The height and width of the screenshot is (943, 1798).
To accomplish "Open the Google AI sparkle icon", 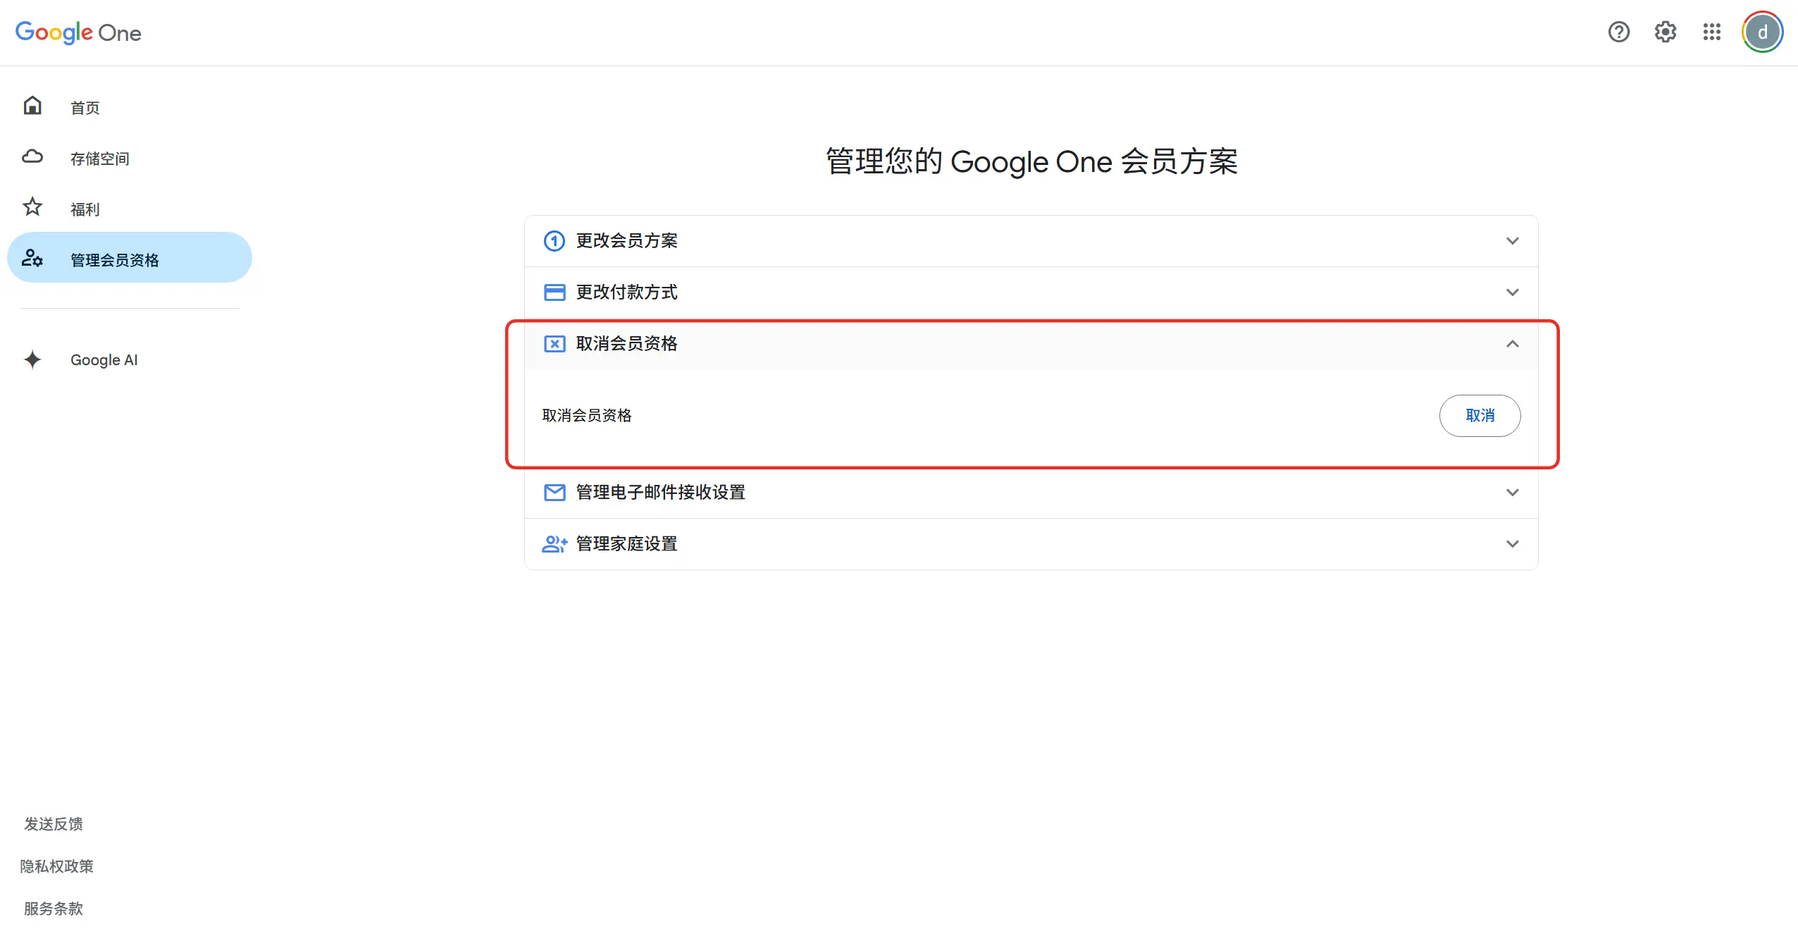I will pos(32,359).
